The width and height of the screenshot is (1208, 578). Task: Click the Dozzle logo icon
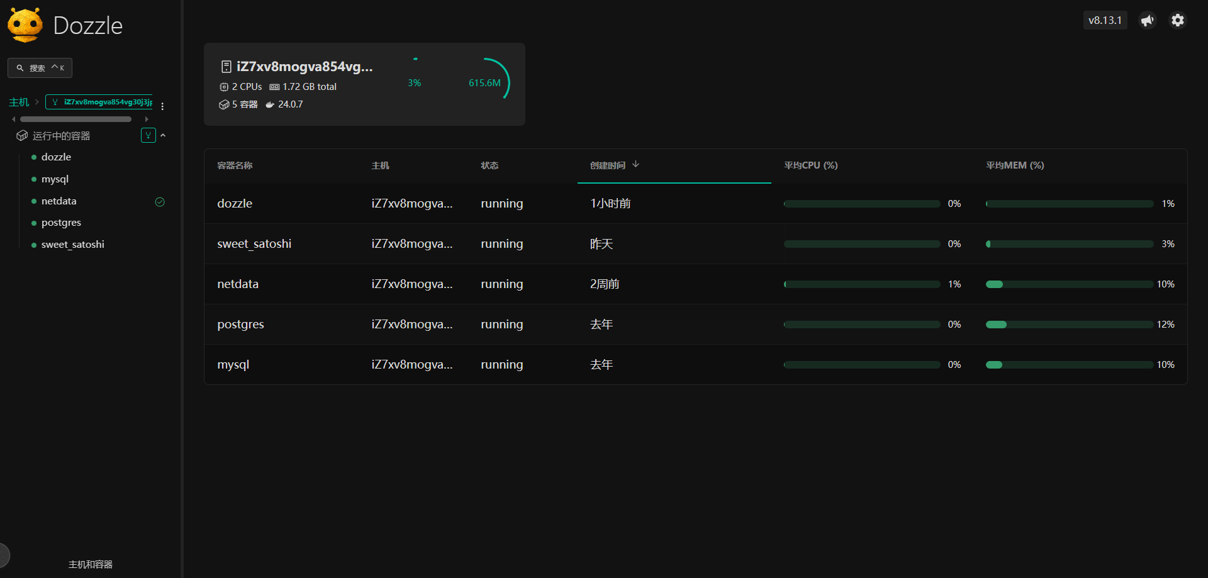click(25, 25)
